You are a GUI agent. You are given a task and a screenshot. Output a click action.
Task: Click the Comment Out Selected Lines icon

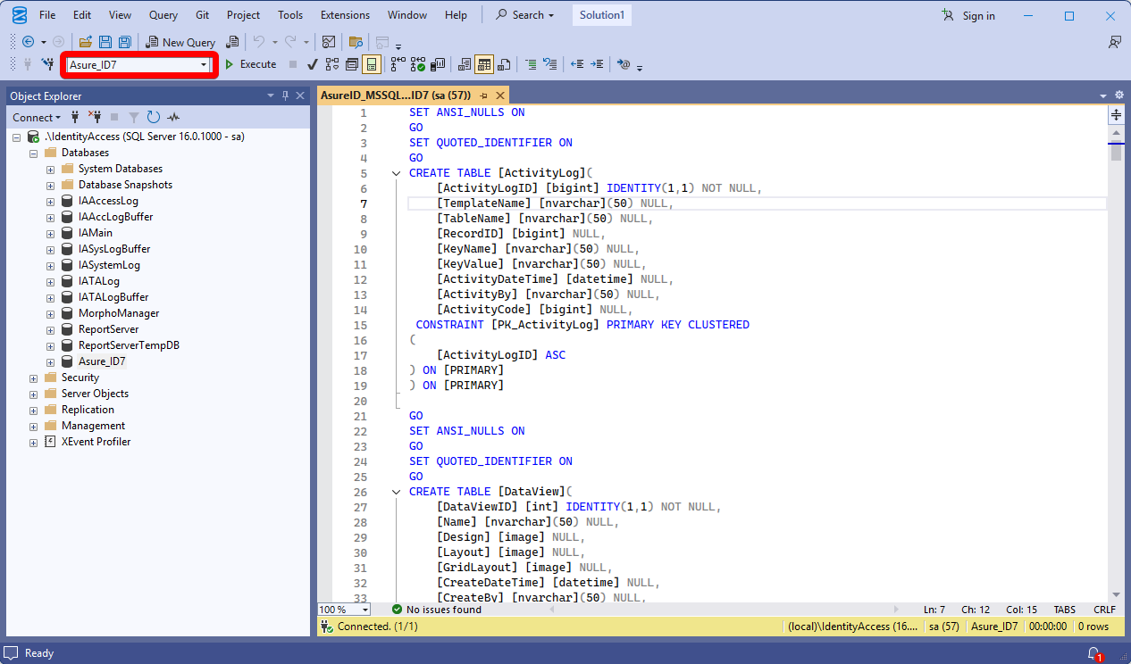click(x=531, y=64)
